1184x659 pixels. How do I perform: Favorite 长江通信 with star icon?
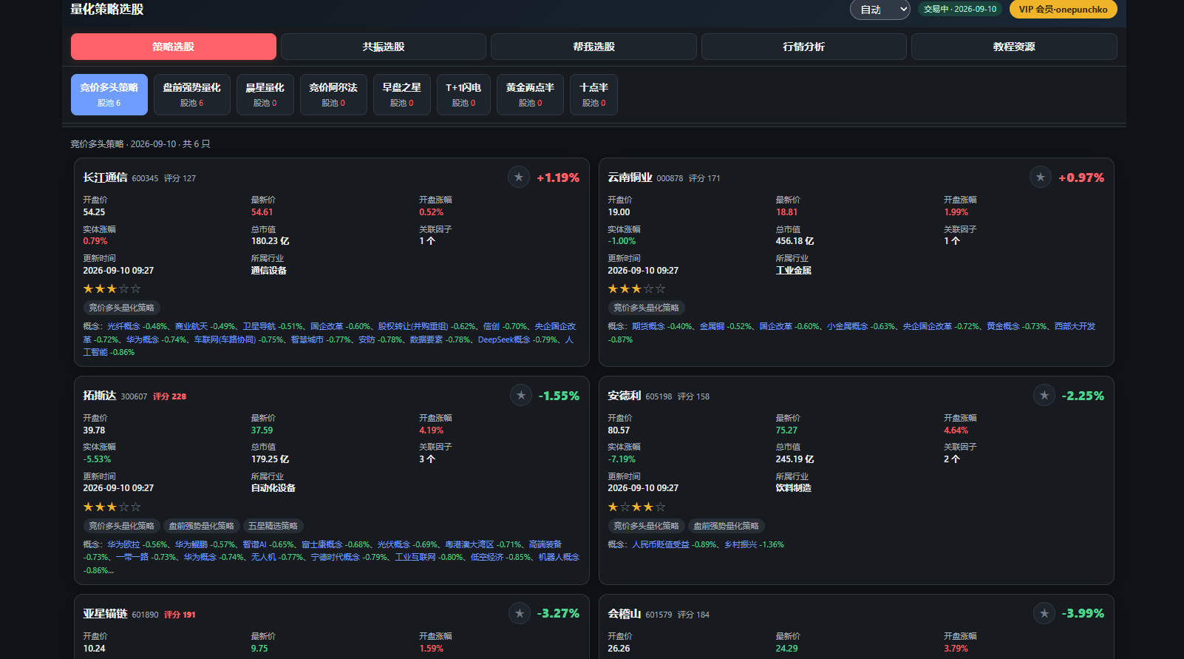[519, 178]
